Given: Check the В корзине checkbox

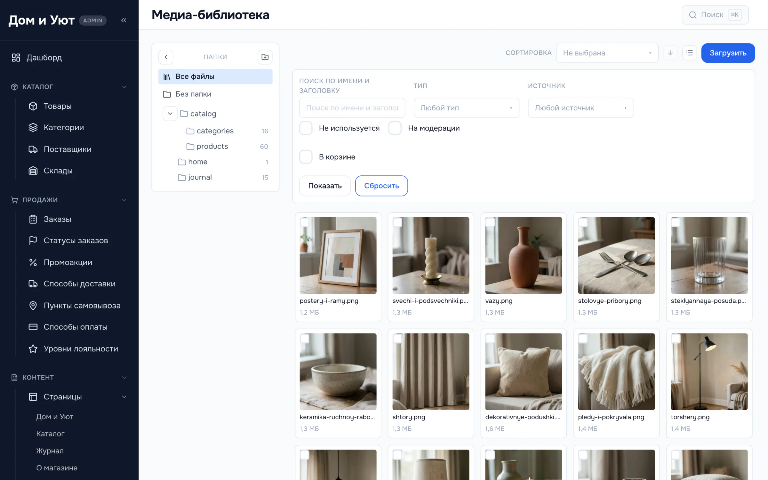Looking at the screenshot, I should tap(306, 157).
